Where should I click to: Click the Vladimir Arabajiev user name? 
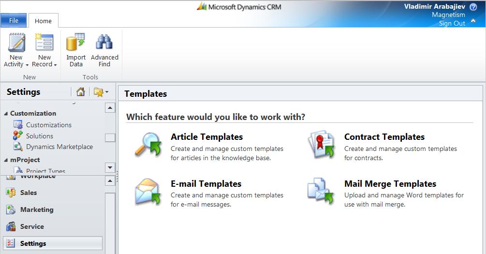435,6
